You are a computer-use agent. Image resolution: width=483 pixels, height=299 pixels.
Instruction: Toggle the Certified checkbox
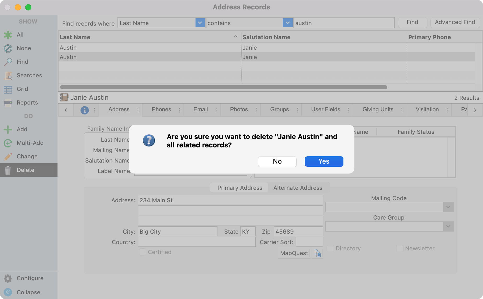(x=142, y=252)
